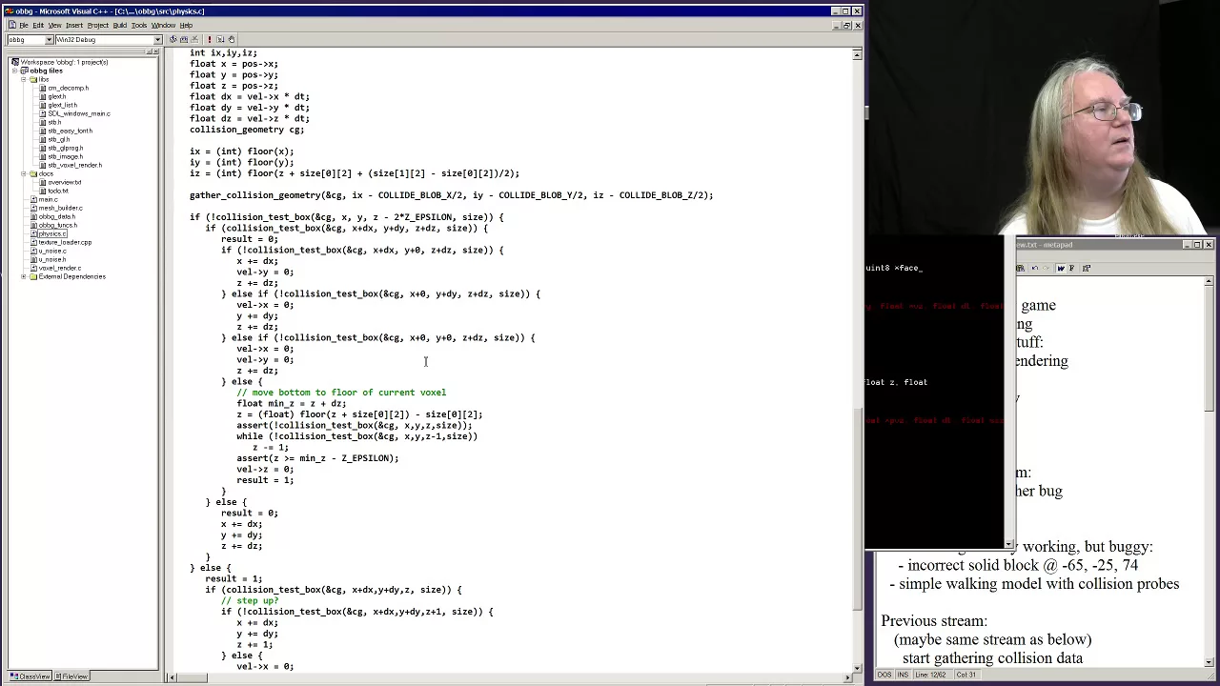Click the settings icon in metapad toolbar

pyautogui.click(x=1087, y=268)
